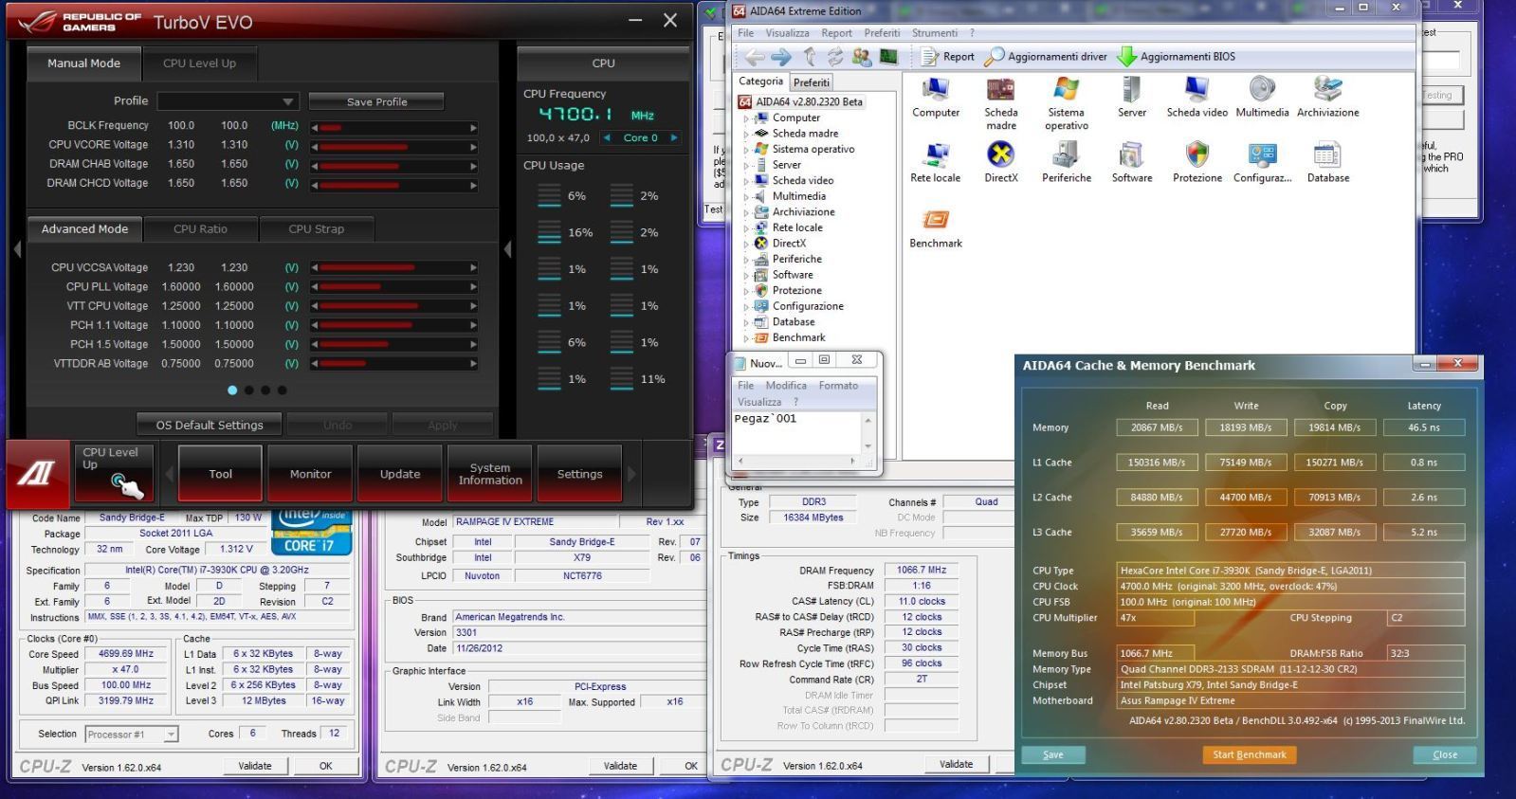Open the large Scheda madre icon
Image resolution: width=1516 pixels, height=799 pixels.
pos(1001,103)
